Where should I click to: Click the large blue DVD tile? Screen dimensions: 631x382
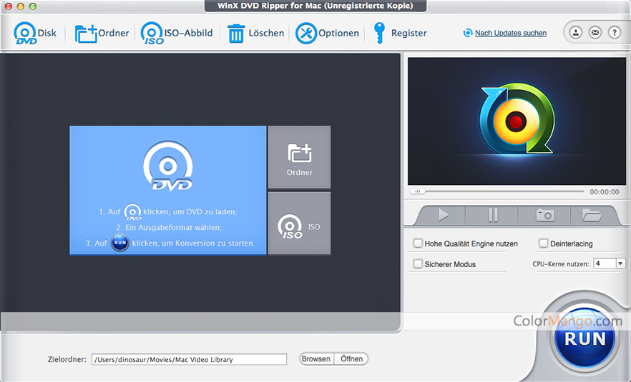click(x=168, y=190)
